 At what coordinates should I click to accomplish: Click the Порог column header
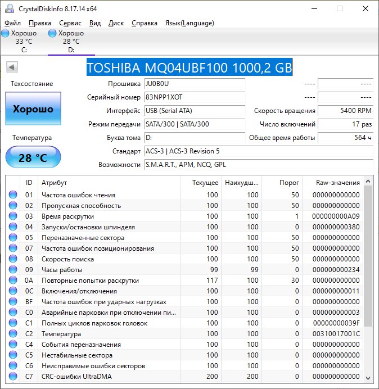tap(282, 183)
